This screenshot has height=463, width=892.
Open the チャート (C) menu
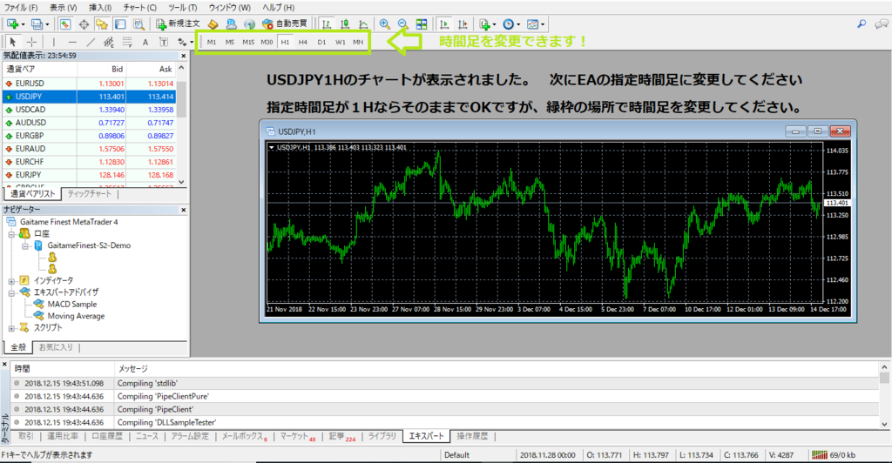pyautogui.click(x=139, y=7)
